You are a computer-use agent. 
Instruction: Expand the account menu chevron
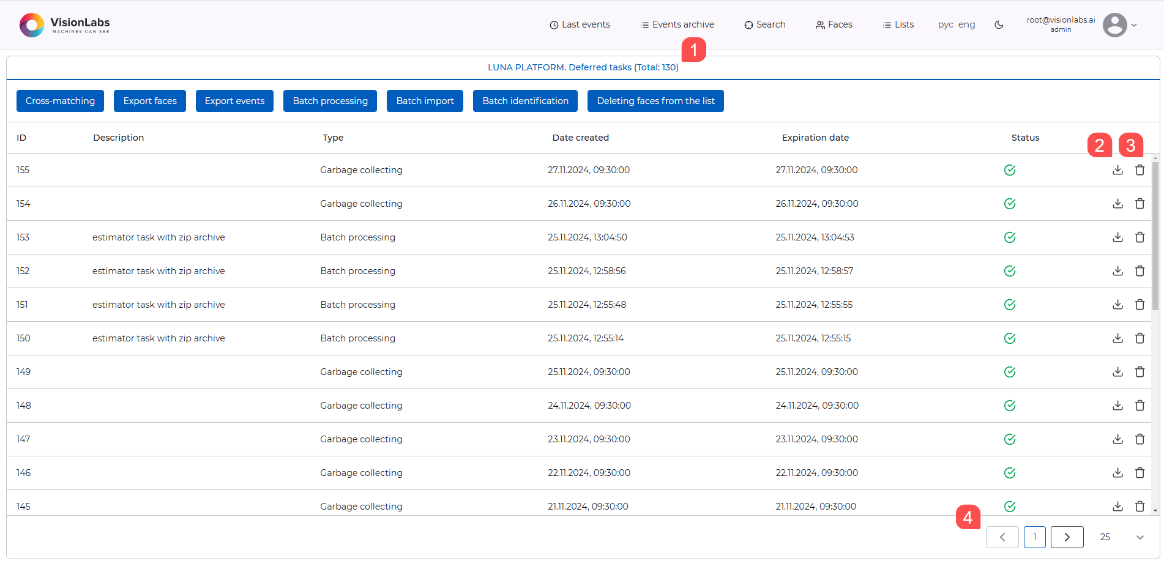[1134, 25]
